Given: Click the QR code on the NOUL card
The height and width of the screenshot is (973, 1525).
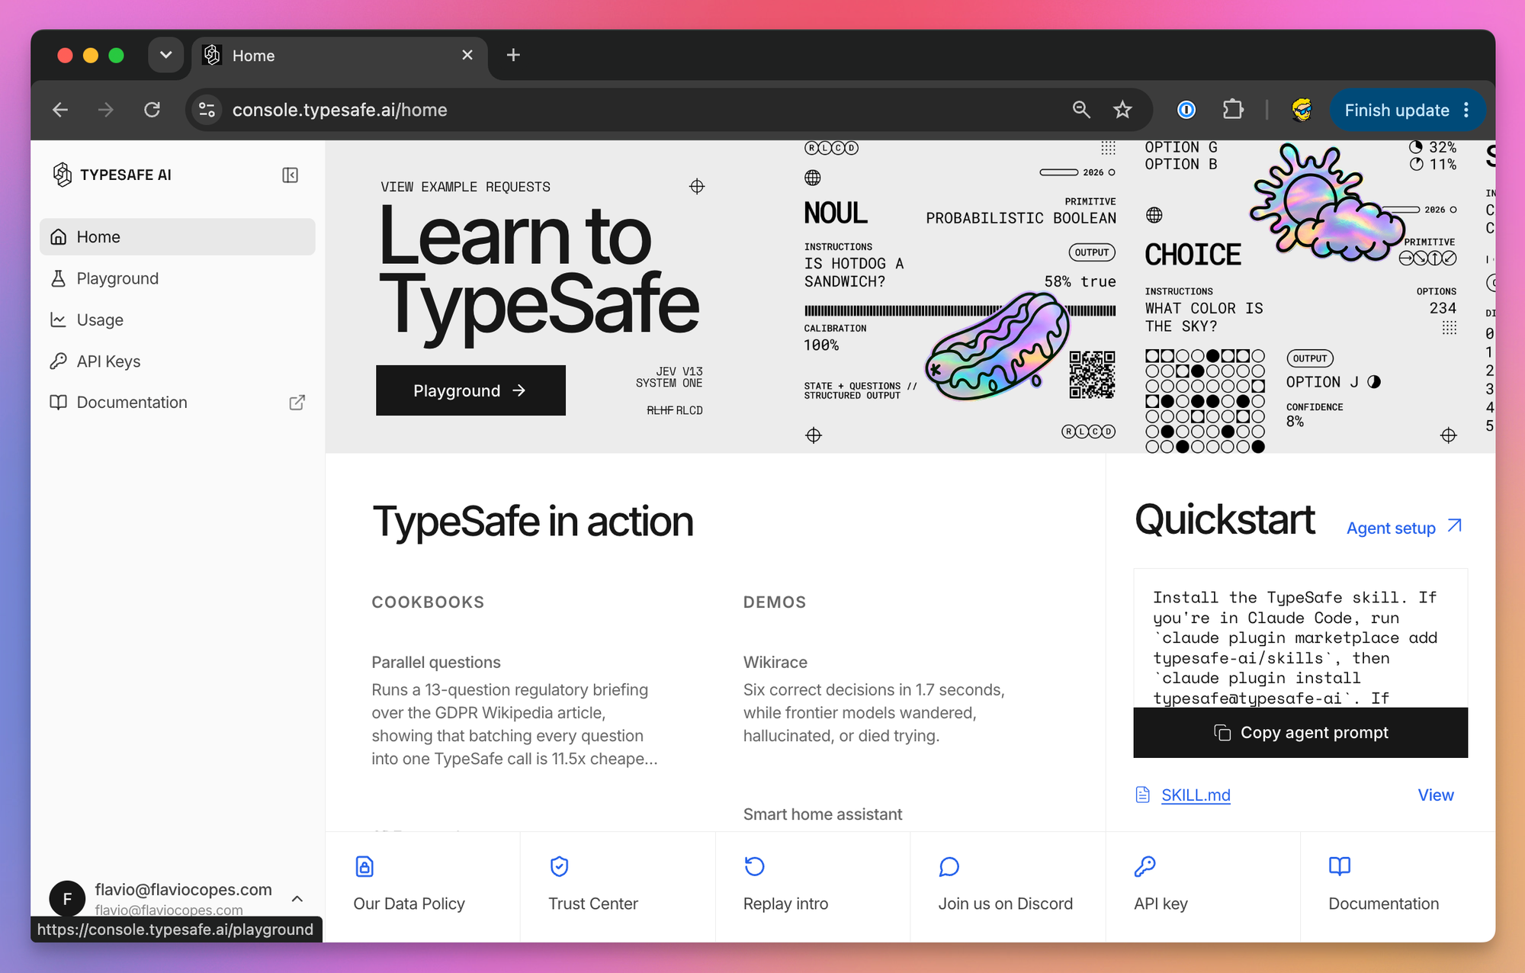Looking at the screenshot, I should 1092,374.
